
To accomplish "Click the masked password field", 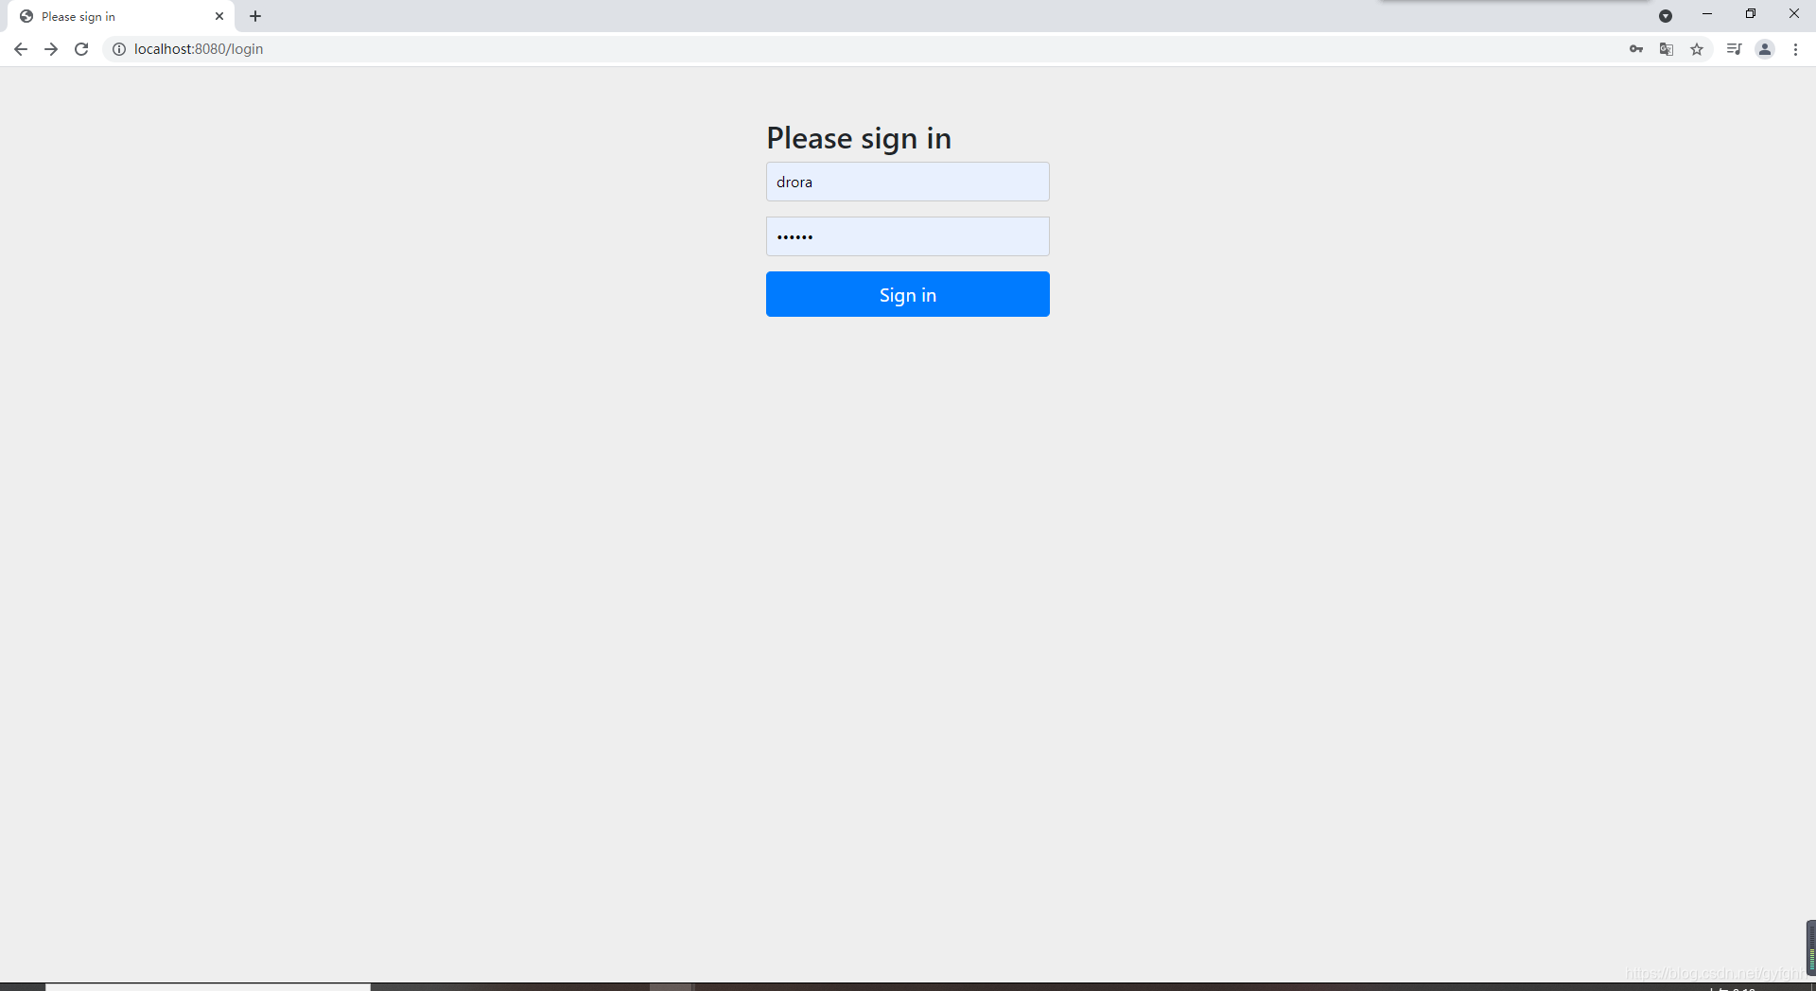I will click(908, 236).
